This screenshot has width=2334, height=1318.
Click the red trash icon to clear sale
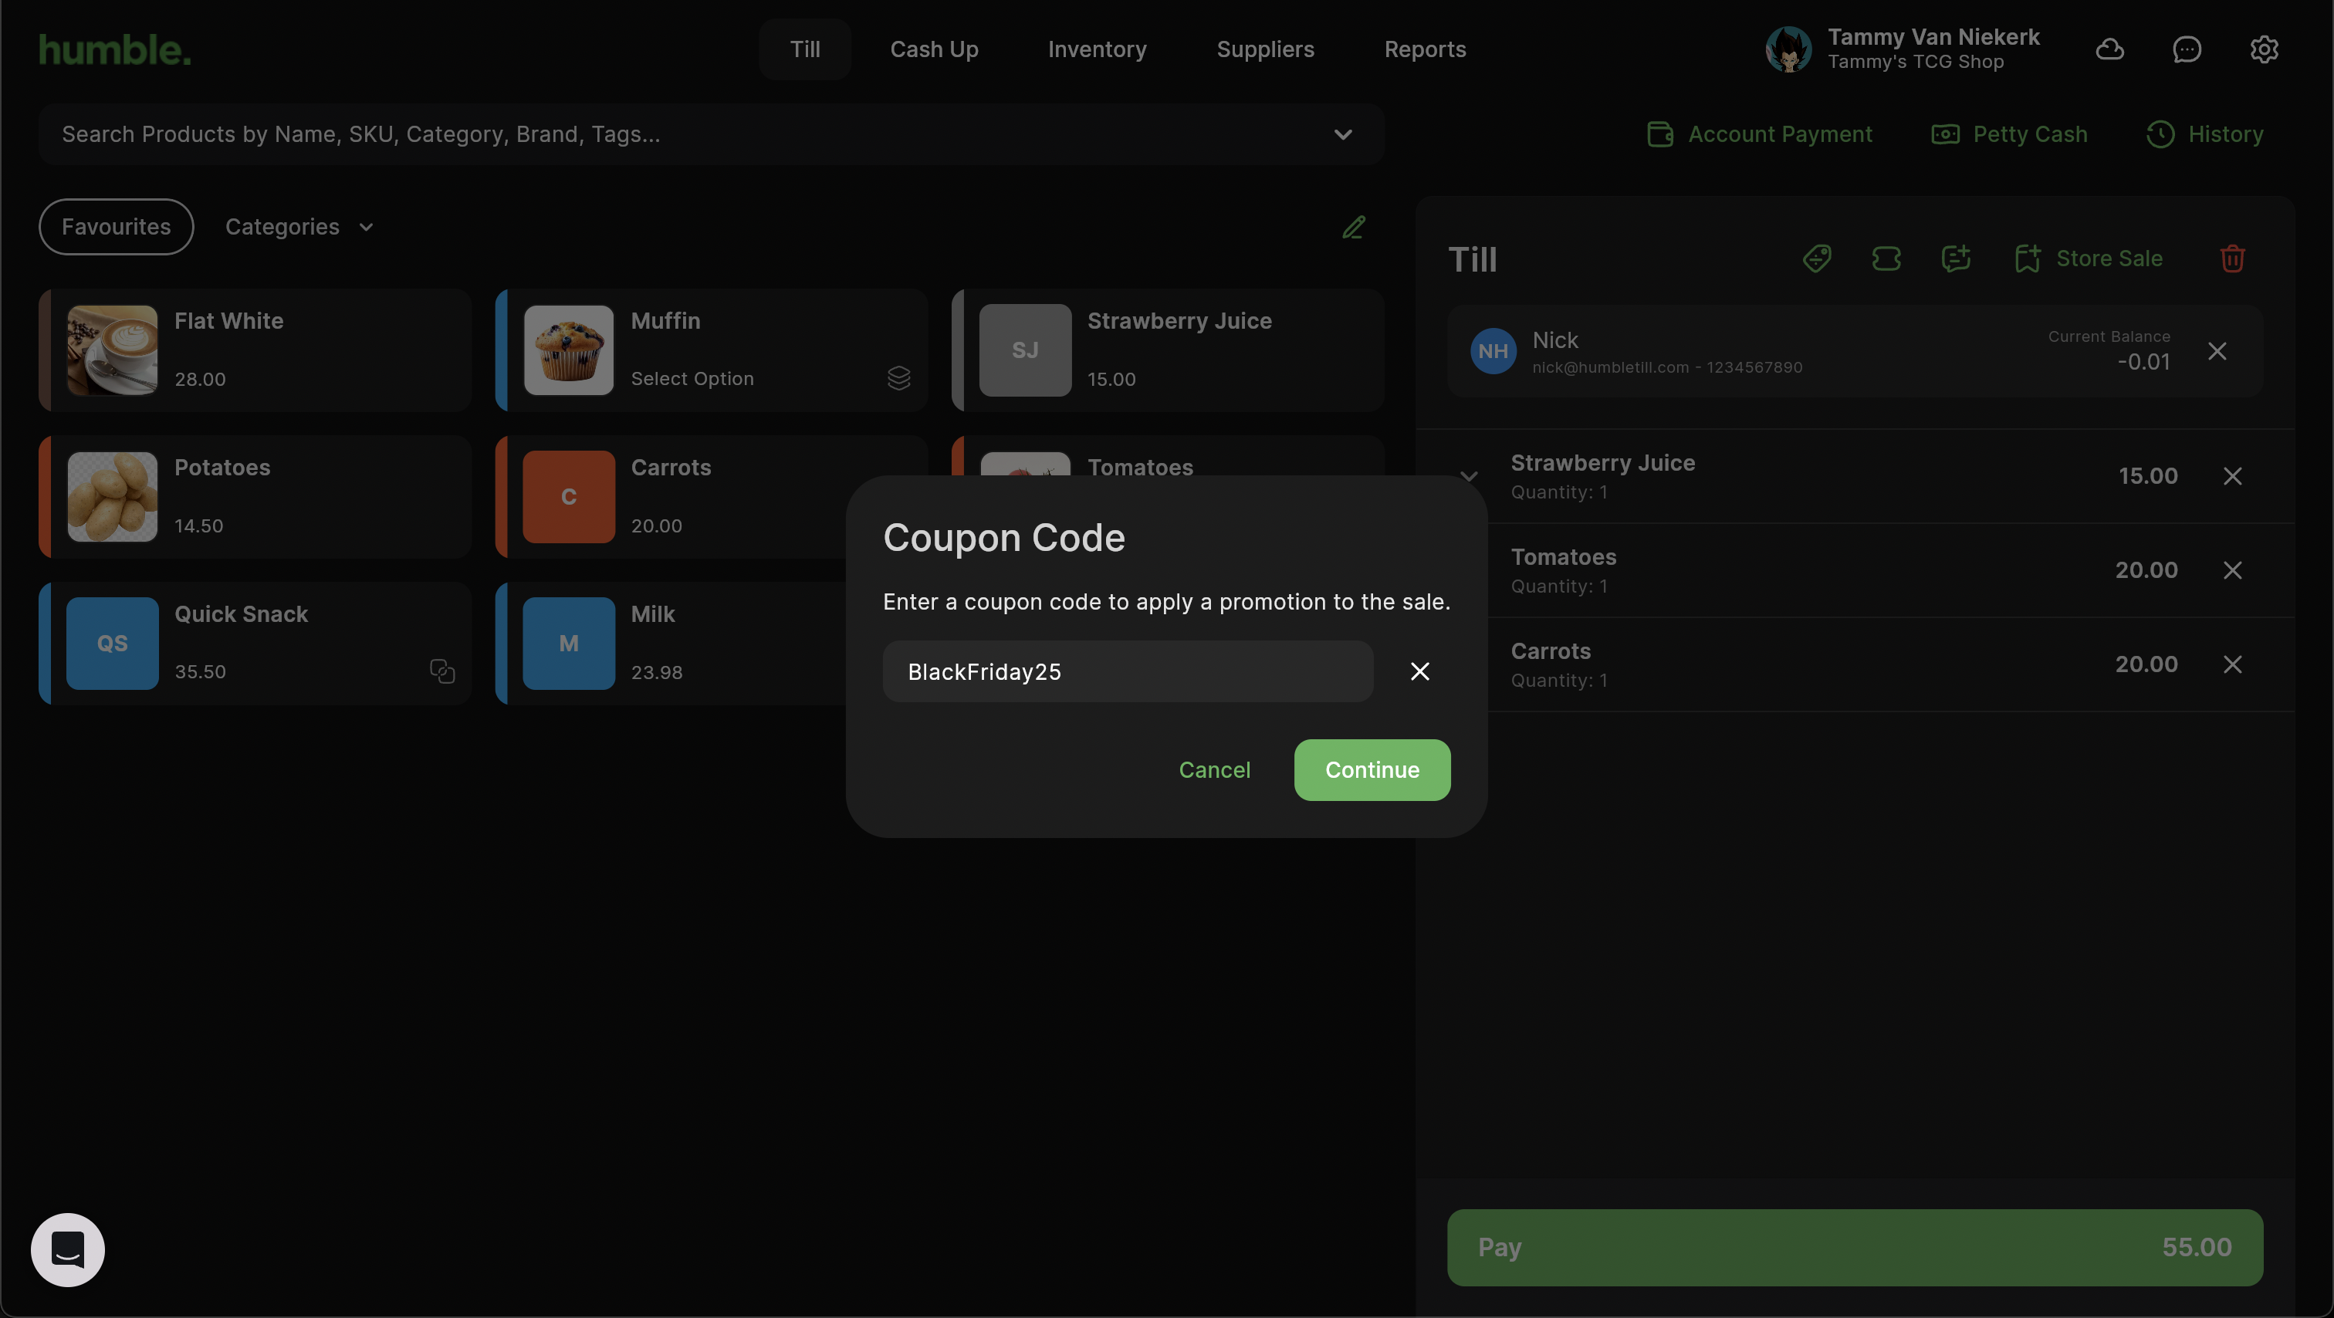tap(2233, 259)
